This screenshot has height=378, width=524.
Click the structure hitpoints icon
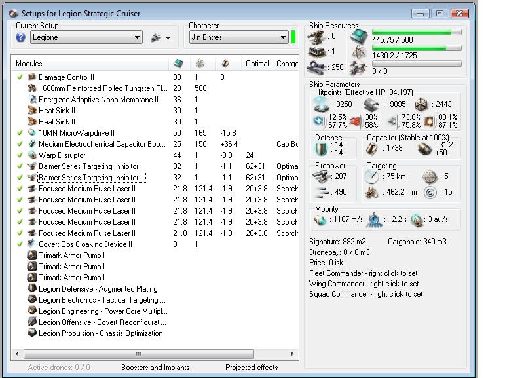pyautogui.click(x=421, y=105)
